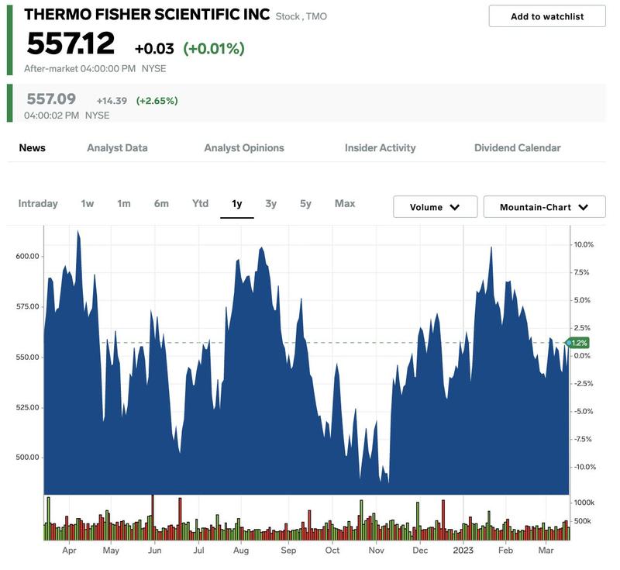Screen dimensions: 620x570
Task: Click the Aug label on the time axis
Action: pos(241,551)
